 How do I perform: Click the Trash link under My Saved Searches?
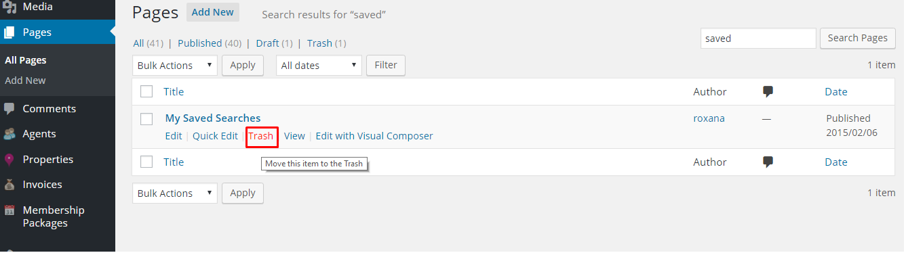[261, 136]
